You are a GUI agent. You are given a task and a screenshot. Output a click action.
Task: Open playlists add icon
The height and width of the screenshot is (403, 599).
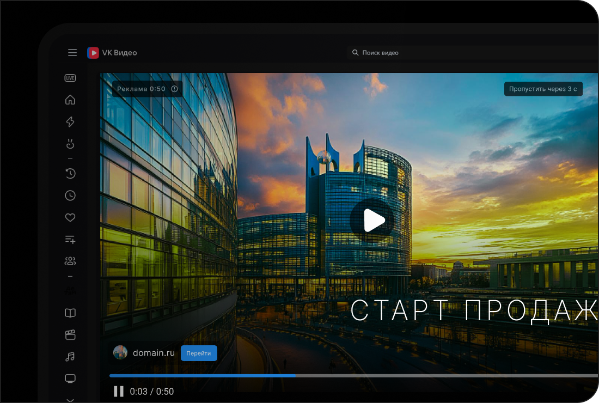(x=70, y=240)
